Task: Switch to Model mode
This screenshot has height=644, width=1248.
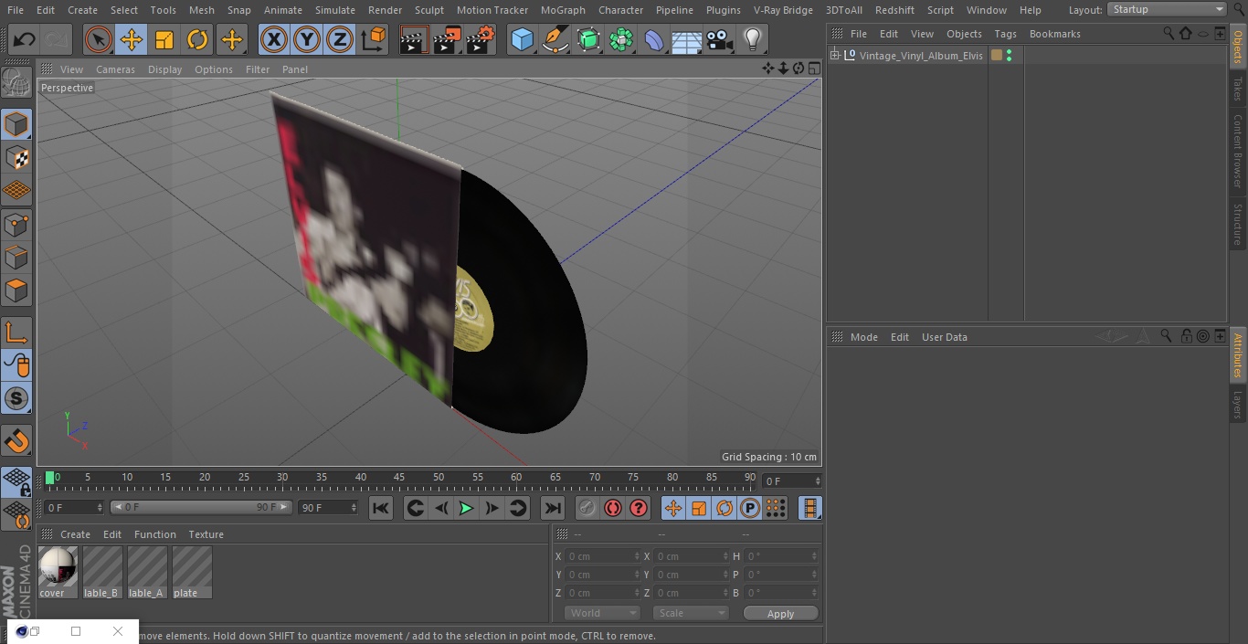Action: (16, 124)
